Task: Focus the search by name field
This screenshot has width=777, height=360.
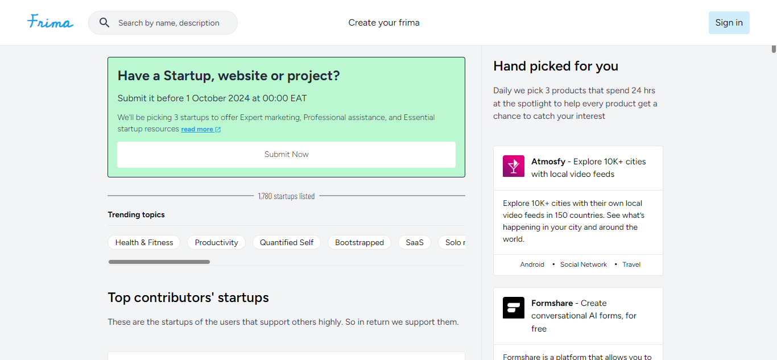Action: tap(169, 23)
